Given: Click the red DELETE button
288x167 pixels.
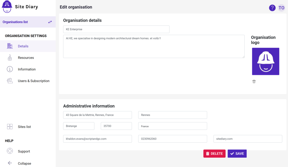Looking at the screenshot, I should 214,154.
